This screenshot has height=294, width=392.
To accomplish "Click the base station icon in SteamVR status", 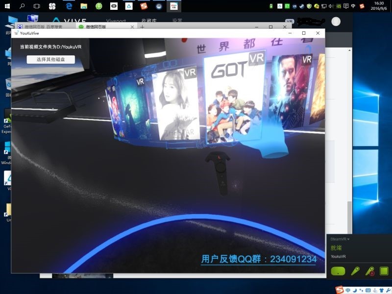I will 384,271.
